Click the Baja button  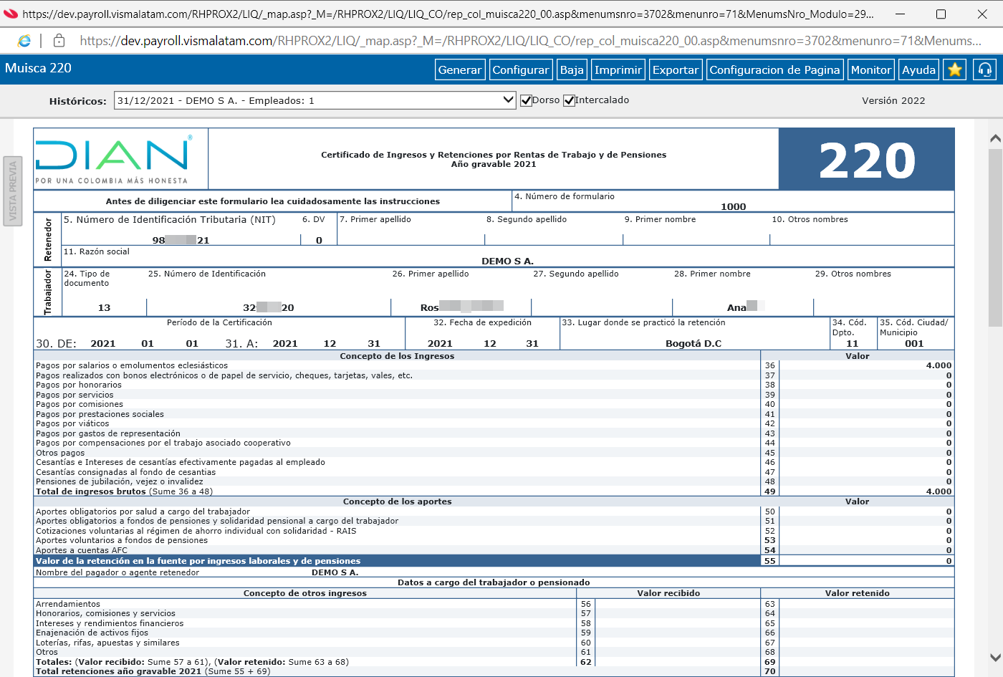click(572, 69)
